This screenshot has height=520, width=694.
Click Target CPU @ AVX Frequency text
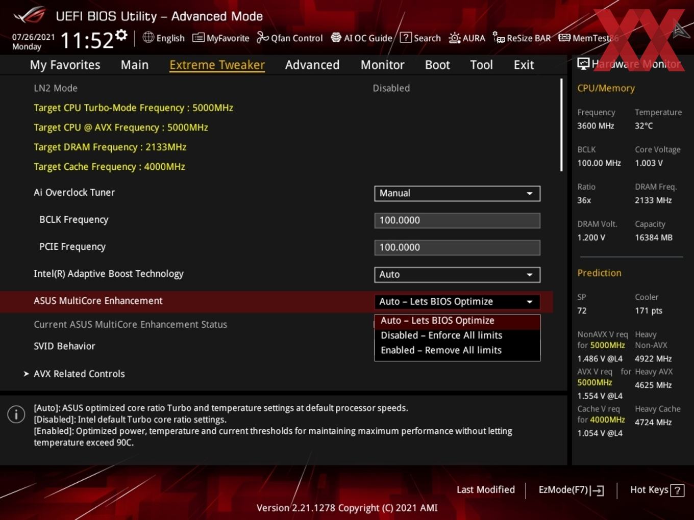point(121,127)
